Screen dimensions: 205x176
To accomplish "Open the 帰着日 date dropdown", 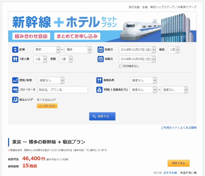I will click(x=137, y=59).
